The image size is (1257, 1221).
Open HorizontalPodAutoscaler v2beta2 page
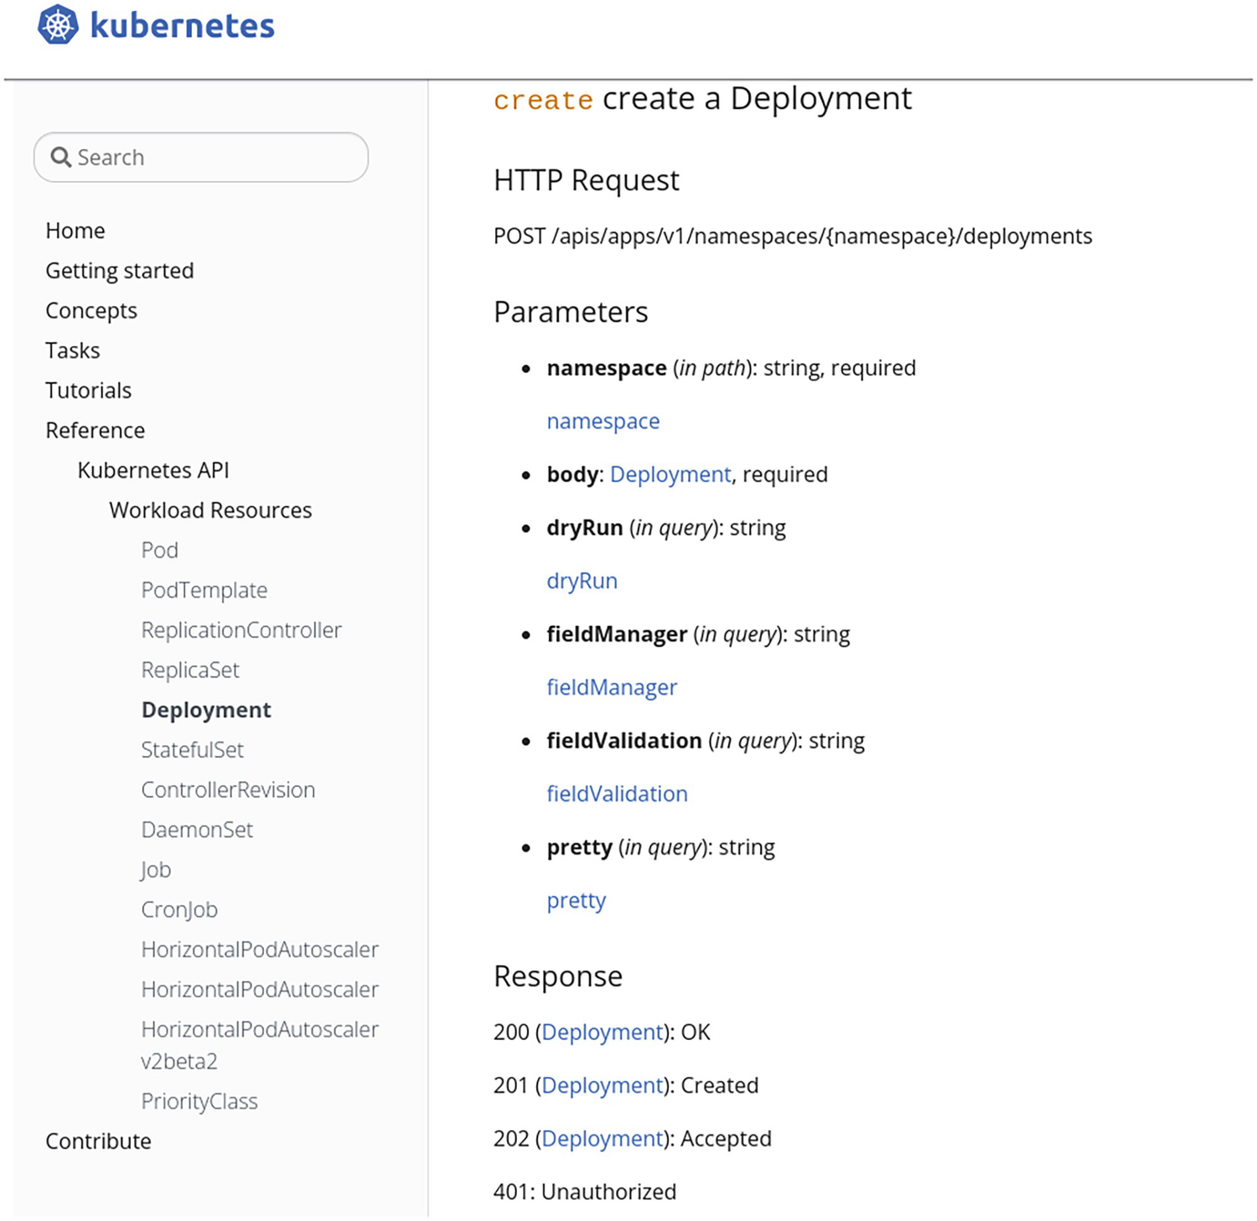(x=260, y=1045)
